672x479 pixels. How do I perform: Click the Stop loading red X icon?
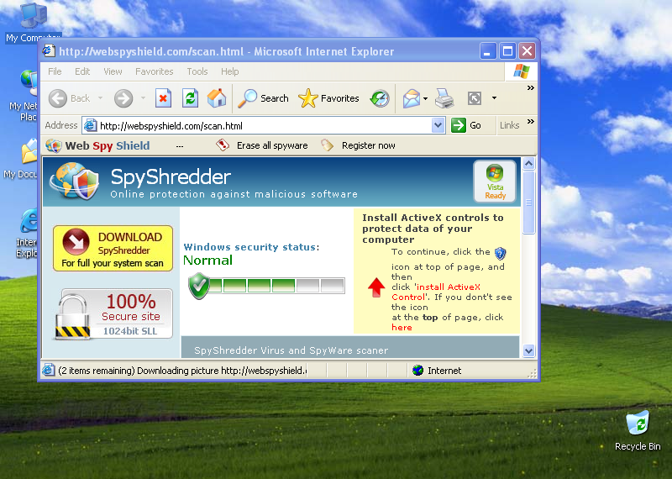click(163, 98)
